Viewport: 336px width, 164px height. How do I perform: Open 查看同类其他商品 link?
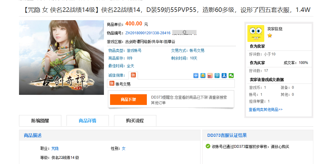click(266, 110)
